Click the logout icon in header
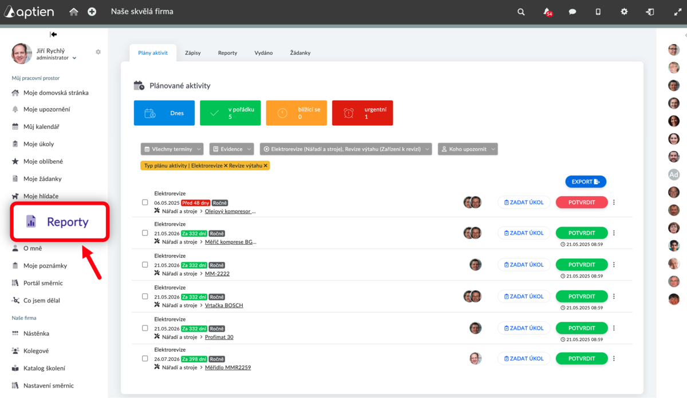This screenshot has height=398, width=687. point(650,11)
